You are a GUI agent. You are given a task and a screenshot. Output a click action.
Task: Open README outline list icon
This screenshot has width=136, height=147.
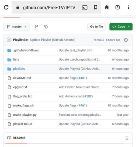click(127, 138)
